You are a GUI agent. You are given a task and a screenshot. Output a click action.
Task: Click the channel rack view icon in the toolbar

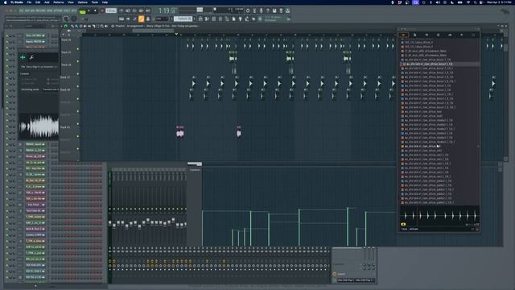214,19
